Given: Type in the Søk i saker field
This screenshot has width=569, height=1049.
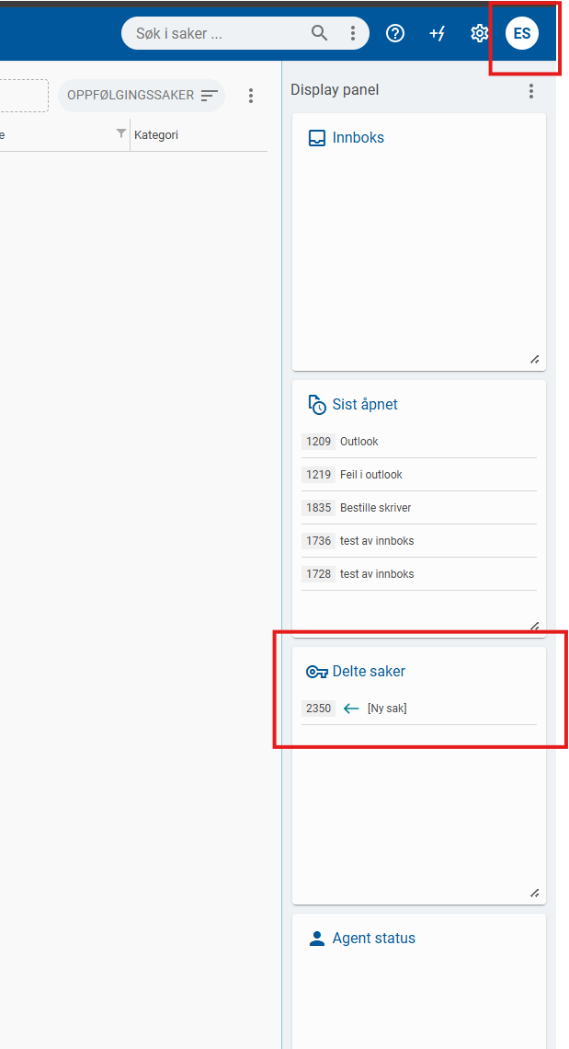Looking at the screenshot, I should pos(216,34).
